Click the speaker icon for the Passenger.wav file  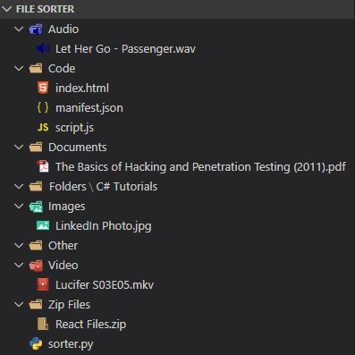pos(43,48)
